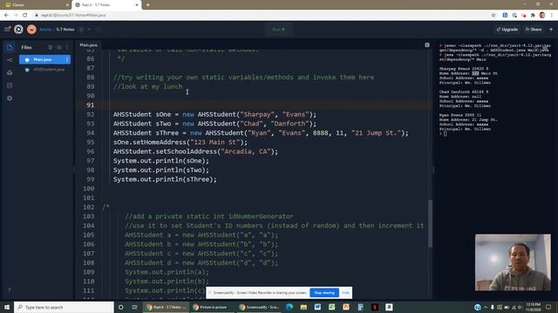Toggle the editor layout icon above code

pos(427,45)
